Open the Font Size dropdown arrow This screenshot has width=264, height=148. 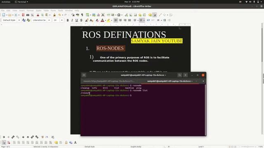pyautogui.click(x=62, y=20)
